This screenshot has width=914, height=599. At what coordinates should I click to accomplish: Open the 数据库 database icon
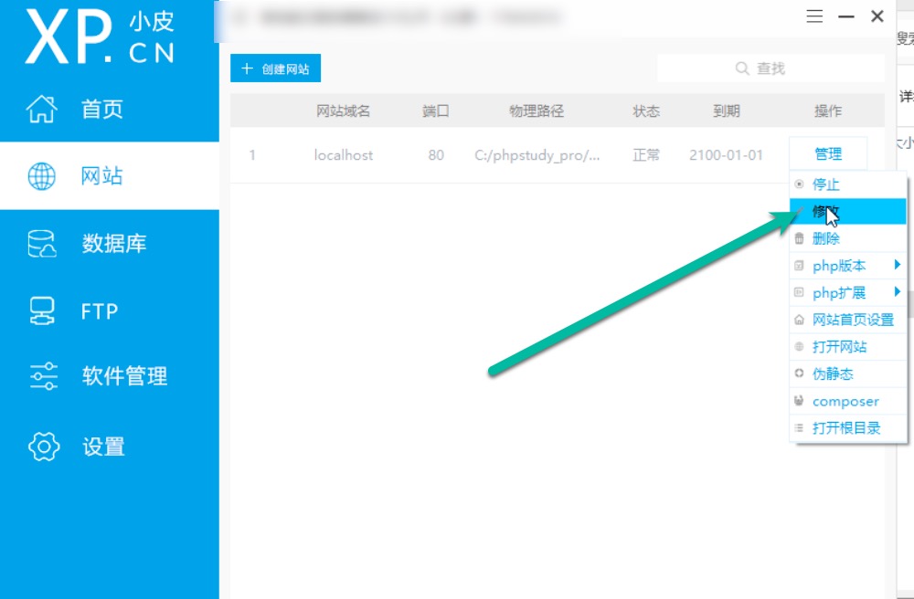(42, 243)
